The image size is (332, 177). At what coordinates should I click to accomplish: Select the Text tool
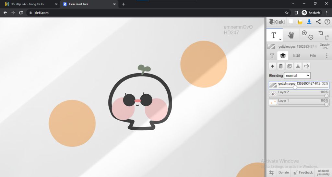click(274, 35)
